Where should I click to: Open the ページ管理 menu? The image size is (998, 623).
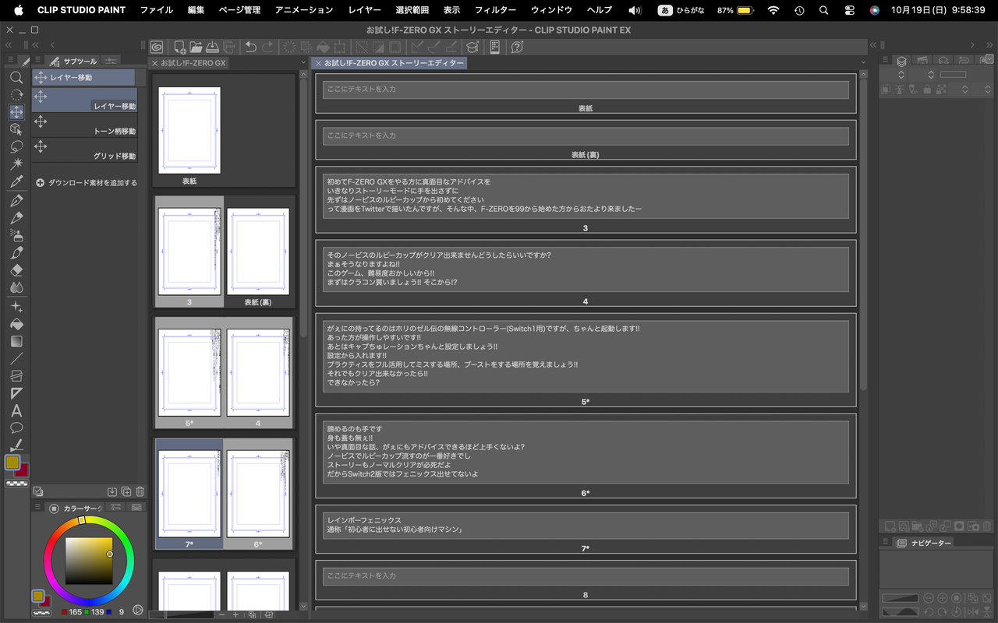click(240, 10)
